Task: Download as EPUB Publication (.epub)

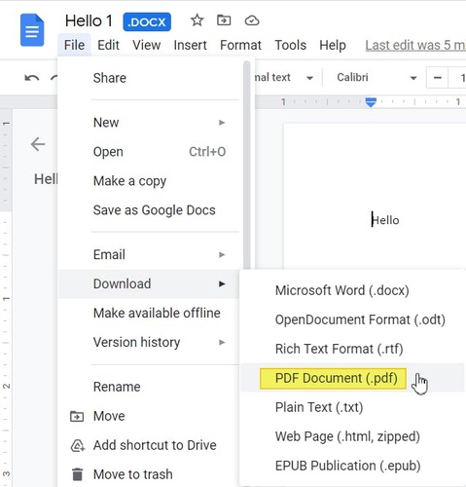Action: [352, 466]
